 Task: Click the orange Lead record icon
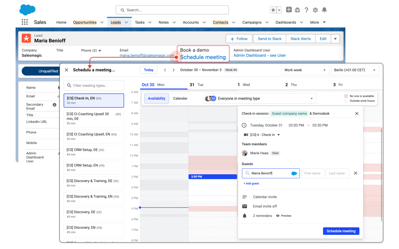pyautogui.click(x=26, y=38)
